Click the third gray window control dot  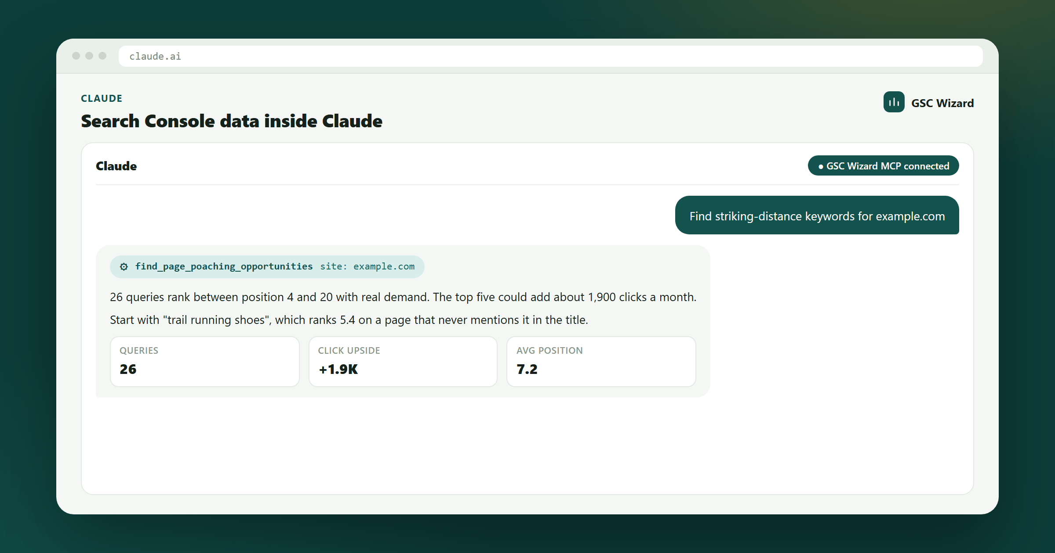[102, 56]
